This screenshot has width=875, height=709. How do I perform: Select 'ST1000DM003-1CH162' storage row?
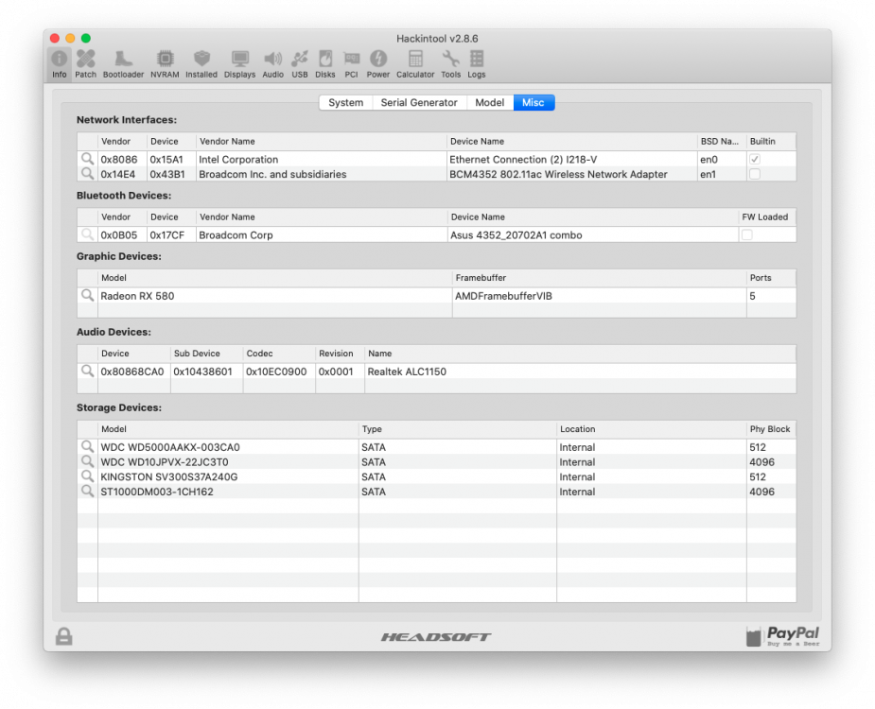point(436,492)
